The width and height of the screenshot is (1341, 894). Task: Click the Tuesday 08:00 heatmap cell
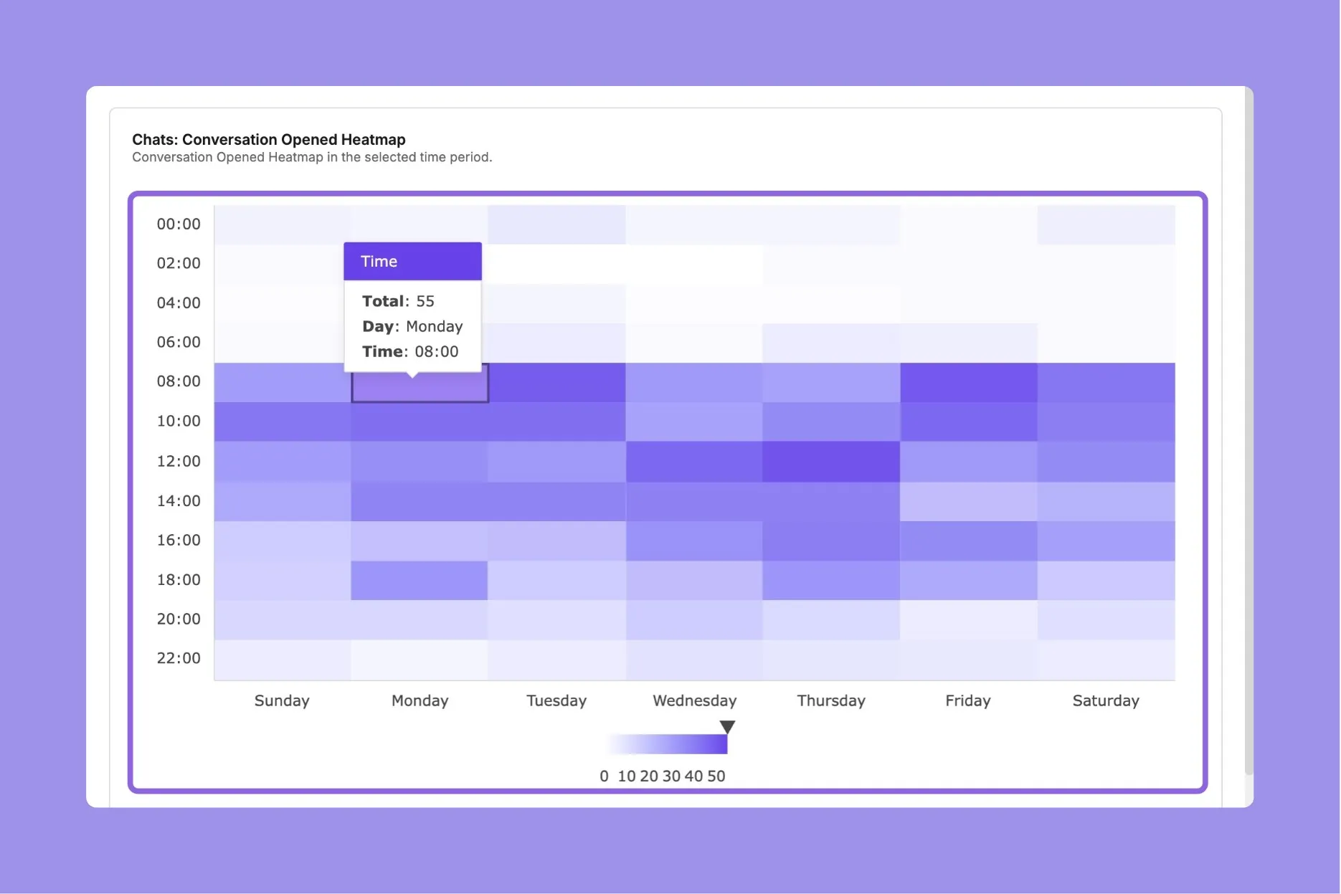point(557,383)
